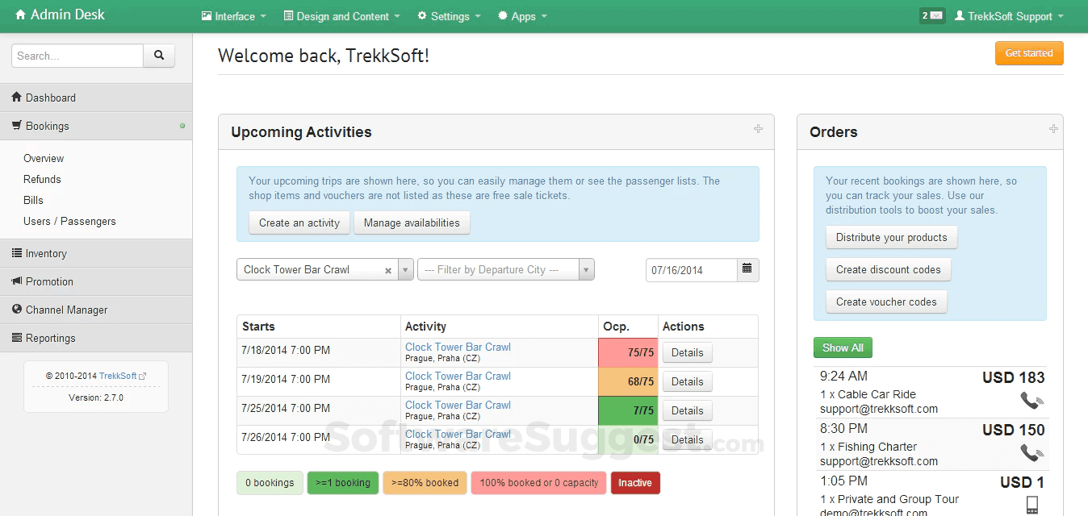
Task: Click the mobile icon beside Private and Group Tour
Action: [x=1032, y=504]
